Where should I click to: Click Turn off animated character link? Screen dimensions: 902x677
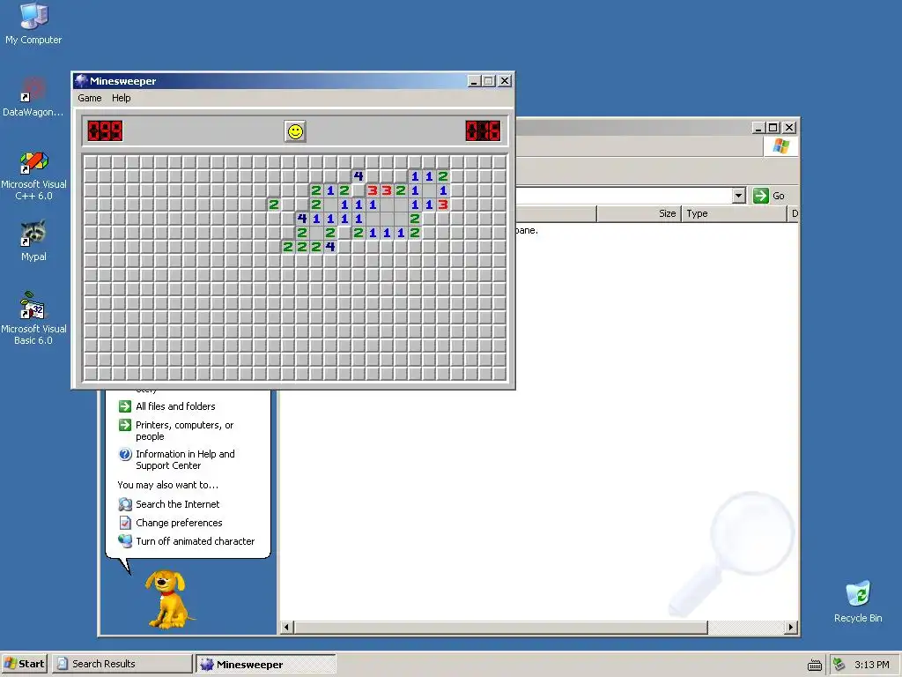point(195,541)
